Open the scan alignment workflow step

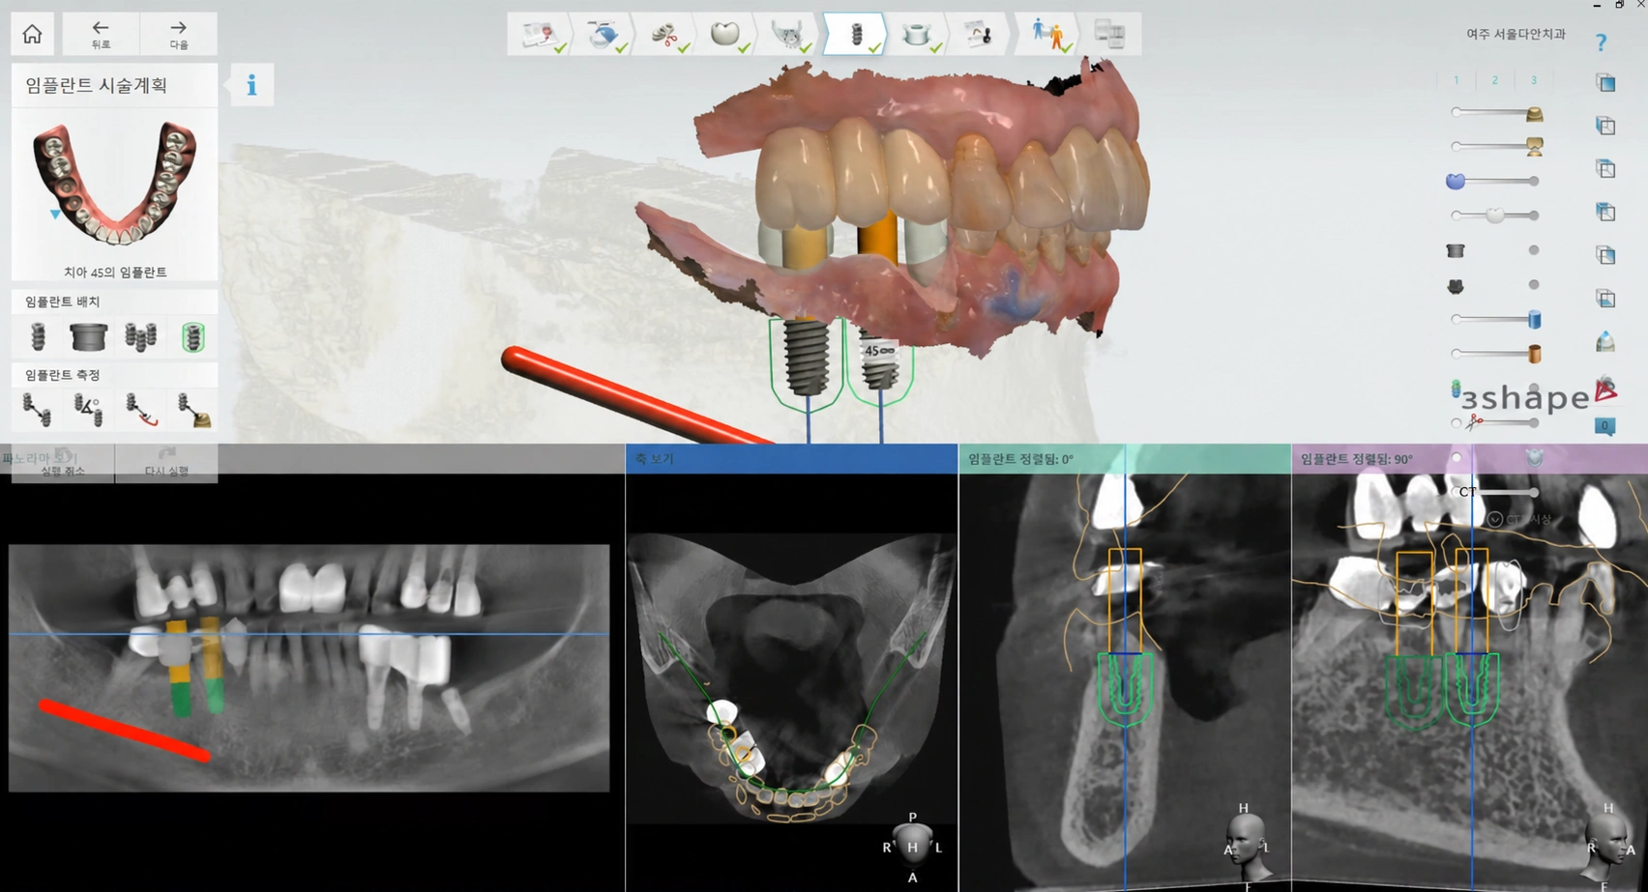tap(603, 35)
